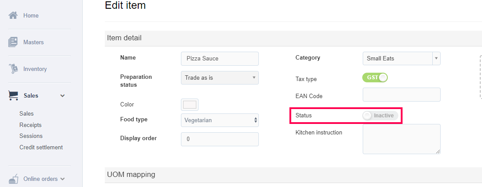Image resolution: width=482 pixels, height=187 pixels.
Task: Click the Home house icon
Action: (13, 15)
